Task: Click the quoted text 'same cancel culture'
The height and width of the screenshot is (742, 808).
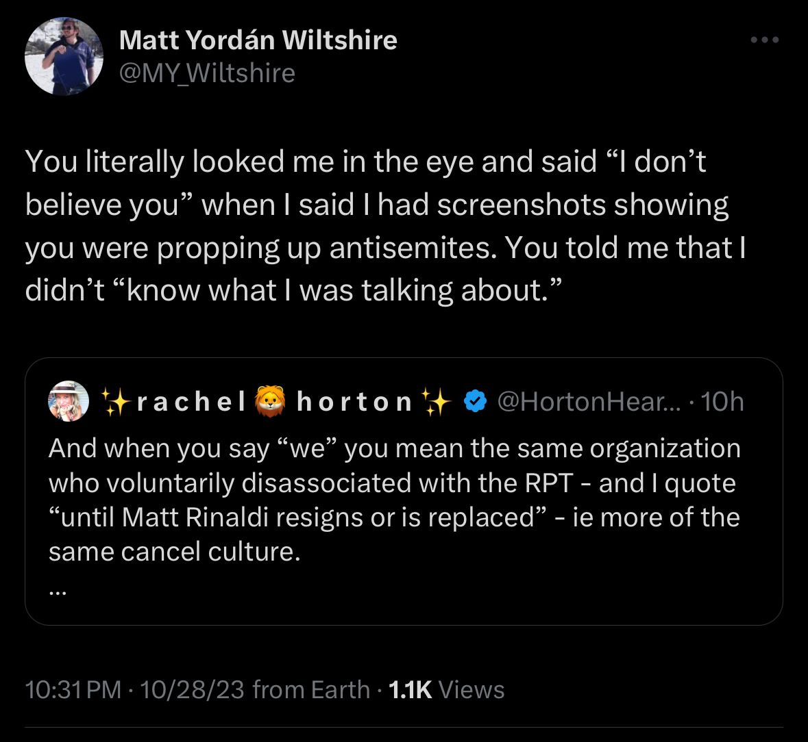Action: (174, 551)
